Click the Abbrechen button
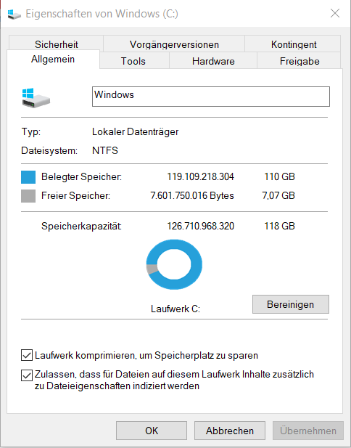This screenshot has height=448, width=351. [x=230, y=431]
